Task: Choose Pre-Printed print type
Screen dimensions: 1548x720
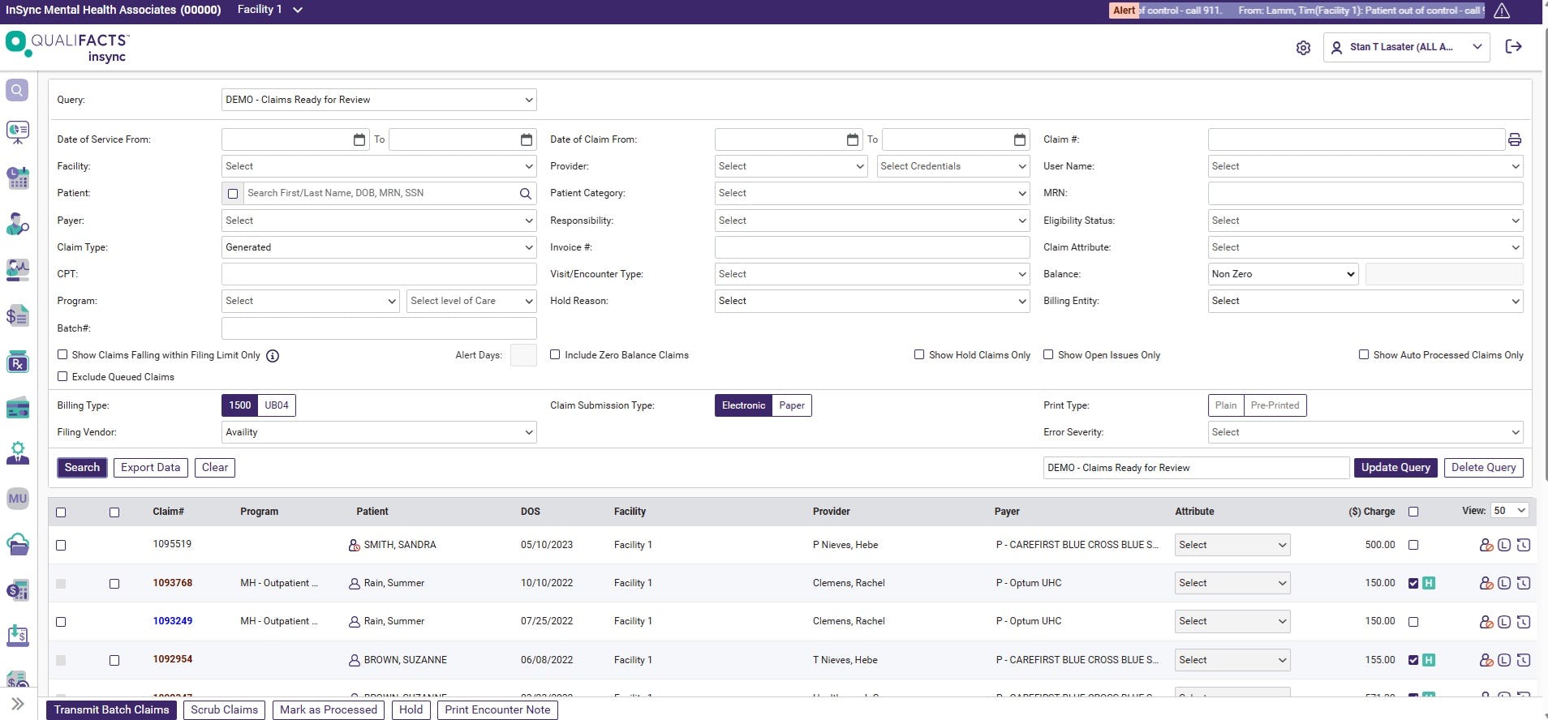Action: pos(1275,405)
